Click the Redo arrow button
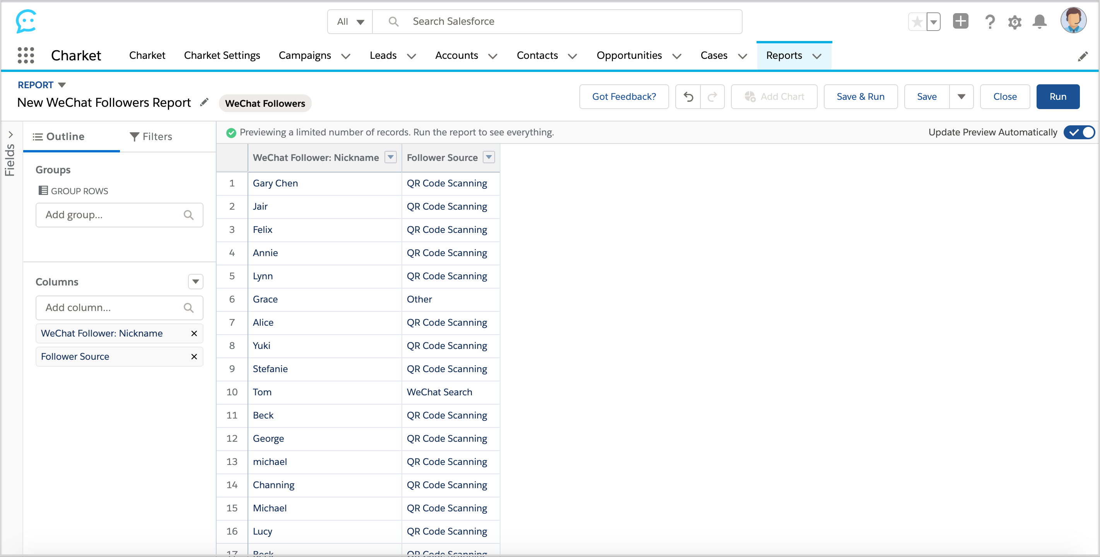1100x557 pixels. [x=712, y=97]
